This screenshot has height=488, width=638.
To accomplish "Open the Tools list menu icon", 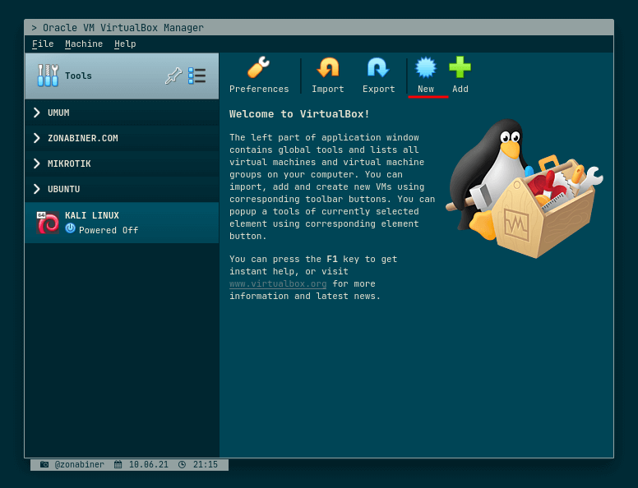I will (x=197, y=76).
